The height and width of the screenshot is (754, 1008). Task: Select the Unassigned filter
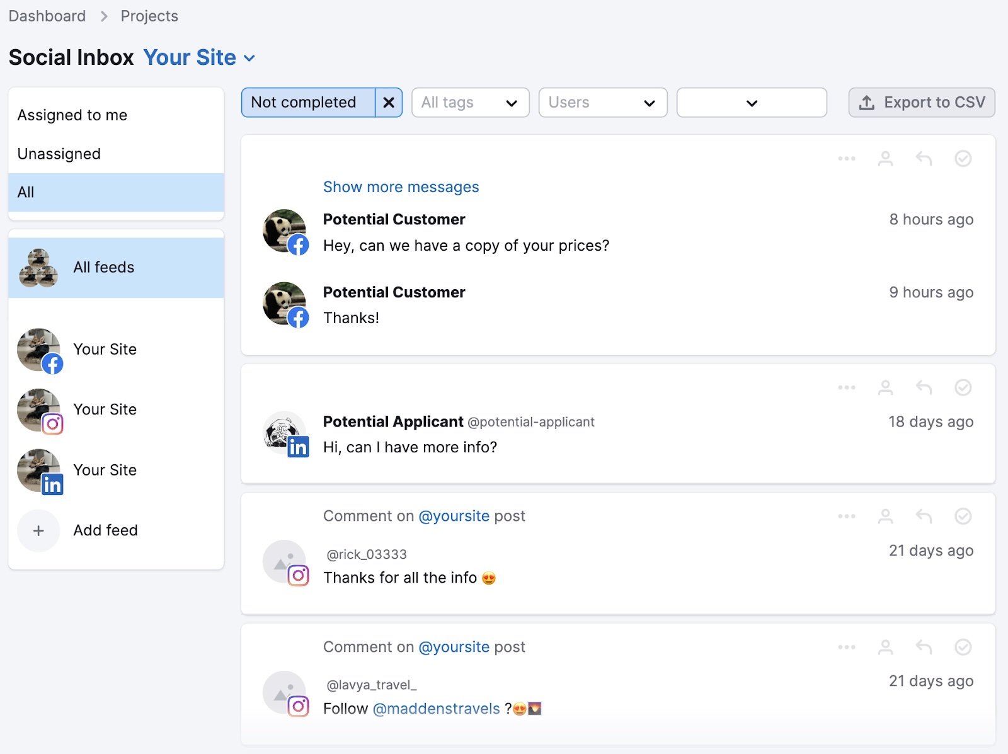[59, 153]
